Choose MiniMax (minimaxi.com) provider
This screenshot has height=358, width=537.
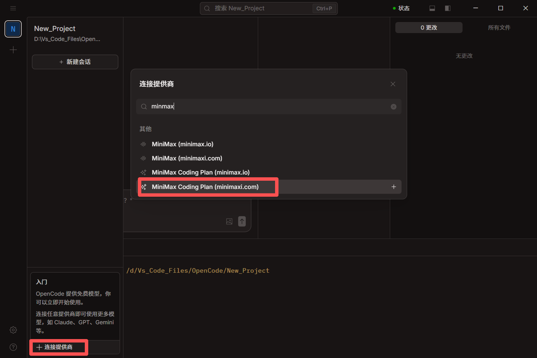[269, 158]
